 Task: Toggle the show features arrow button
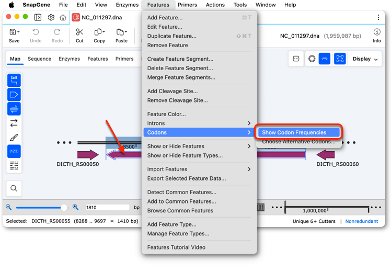(x=14, y=95)
